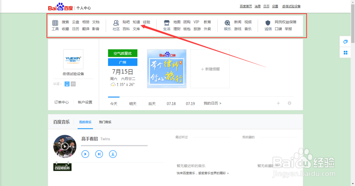Click the email verification icon
Image resolution: width=355 pixels, height=186 pixels.
pyautogui.click(x=73, y=84)
